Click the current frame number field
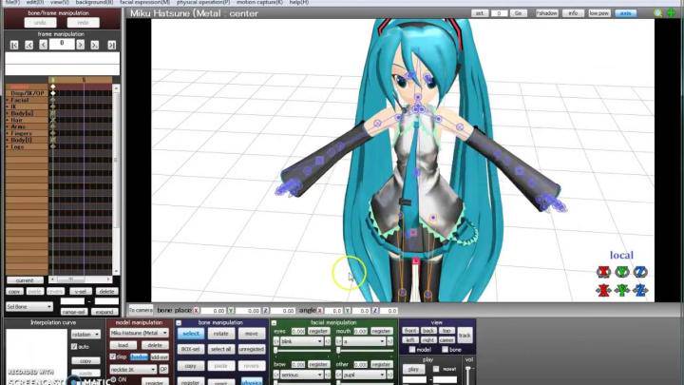Screen dimensions: 684x385 click(62, 44)
